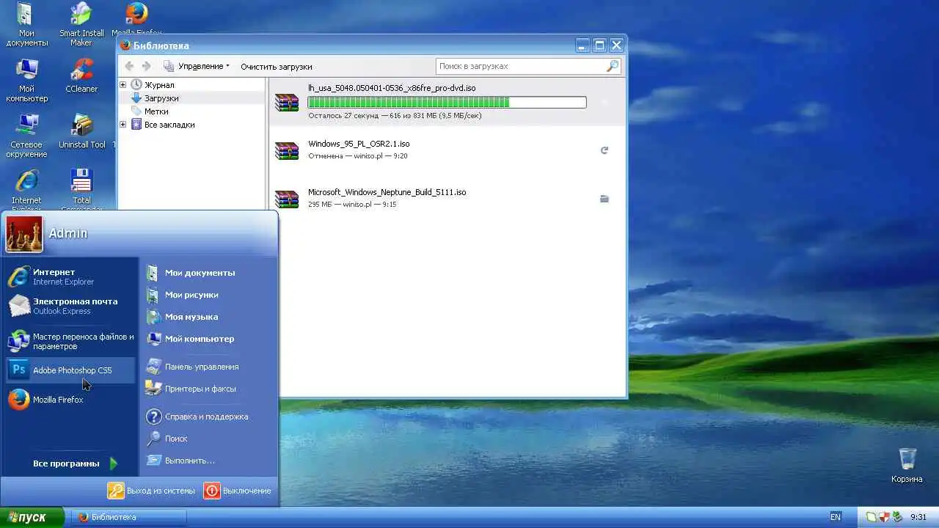Open Outlook Express e-mail entry
939x528 pixels.
(x=70, y=306)
